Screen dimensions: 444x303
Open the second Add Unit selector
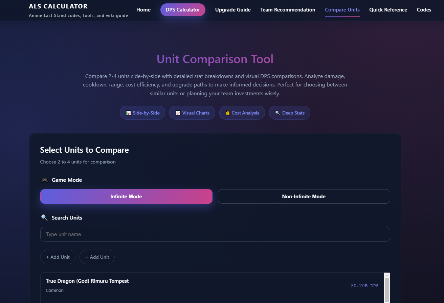point(97,257)
